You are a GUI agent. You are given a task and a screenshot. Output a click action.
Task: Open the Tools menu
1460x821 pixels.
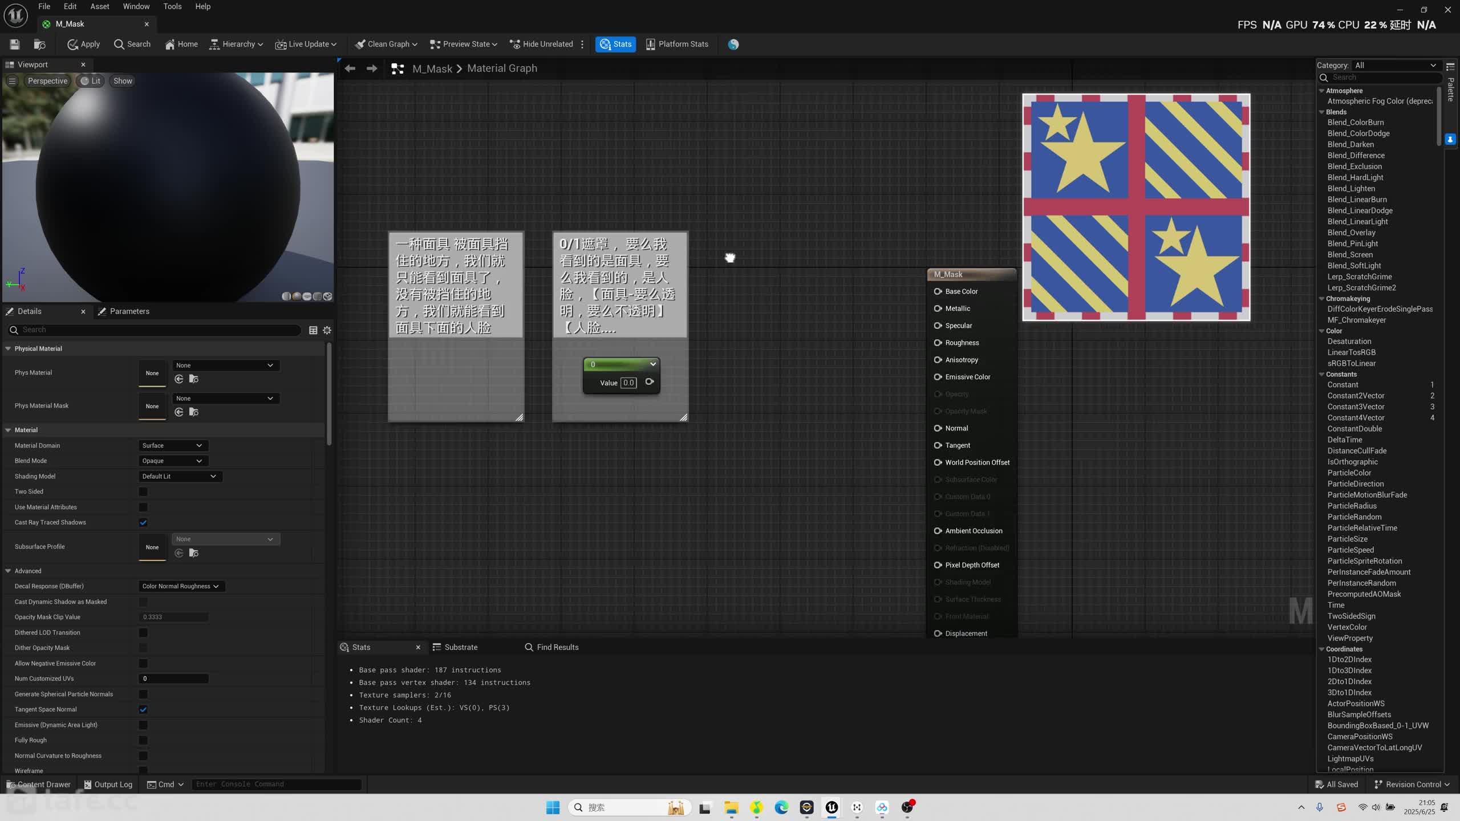click(172, 6)
